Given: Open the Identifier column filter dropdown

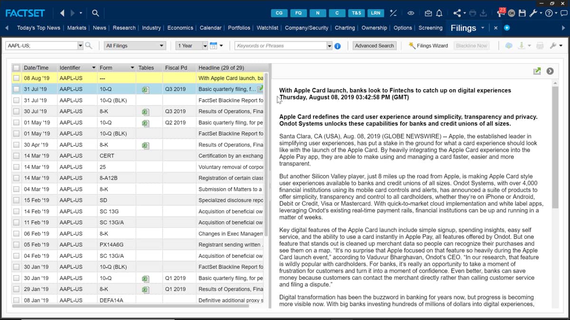Looking at the screenshot, I should pyautogui.click(x=94, y=68).
